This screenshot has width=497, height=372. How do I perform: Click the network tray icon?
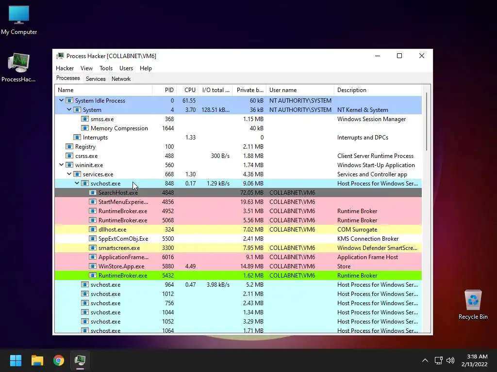pos(438,360)
